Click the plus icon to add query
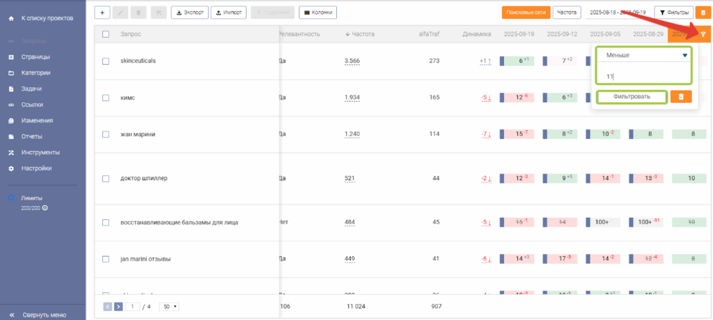 tap(102, 12)
